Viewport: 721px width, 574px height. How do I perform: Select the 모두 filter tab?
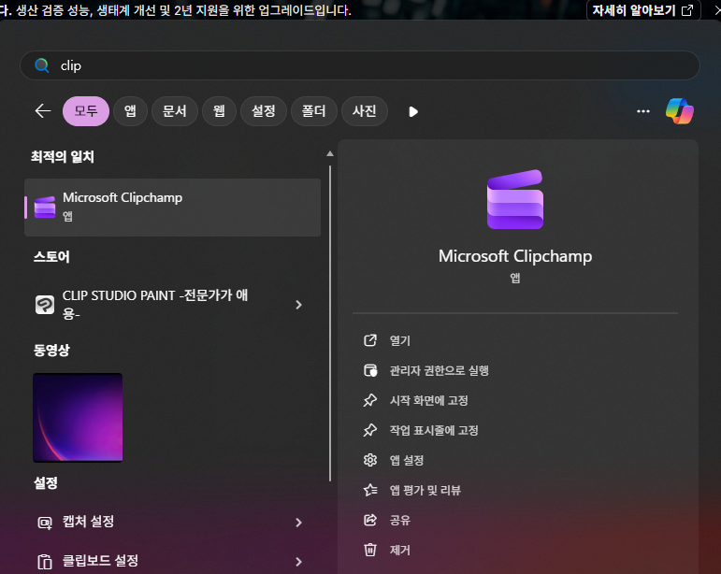[x=86, y=110]
